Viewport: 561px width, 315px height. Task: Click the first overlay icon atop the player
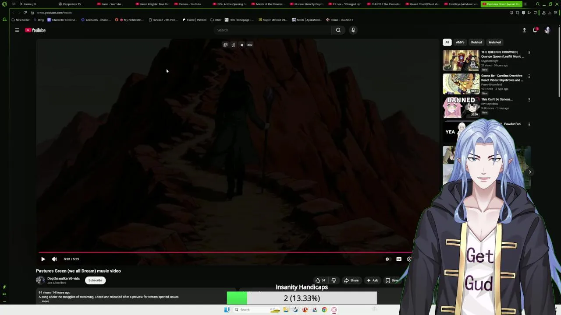click(225, 45)
